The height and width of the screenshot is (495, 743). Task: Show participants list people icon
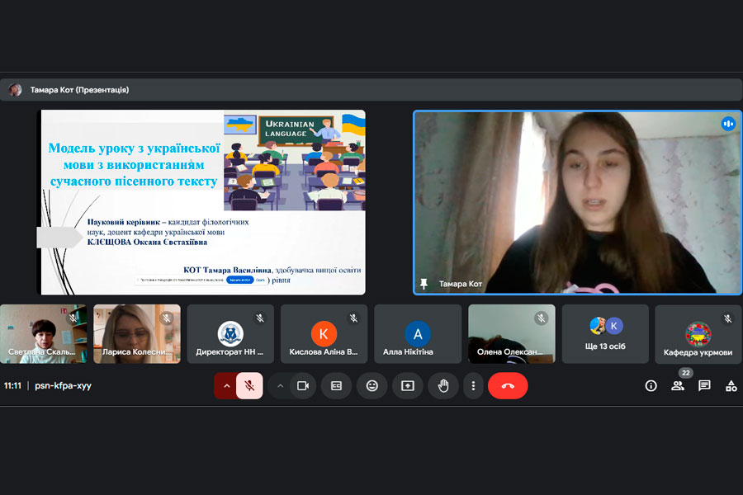(678, 385)
